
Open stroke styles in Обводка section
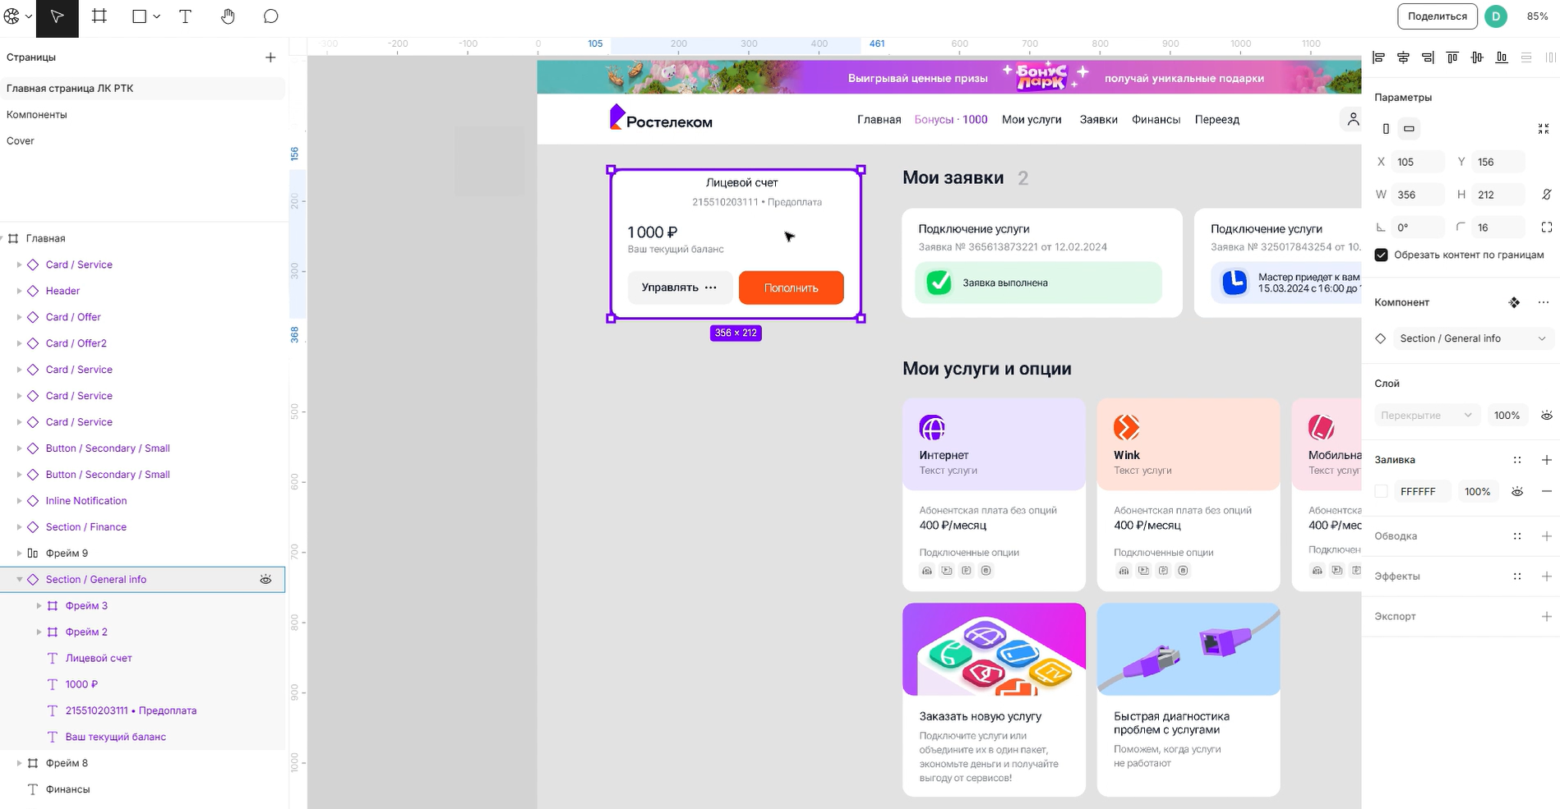[x=1517, y=536]
